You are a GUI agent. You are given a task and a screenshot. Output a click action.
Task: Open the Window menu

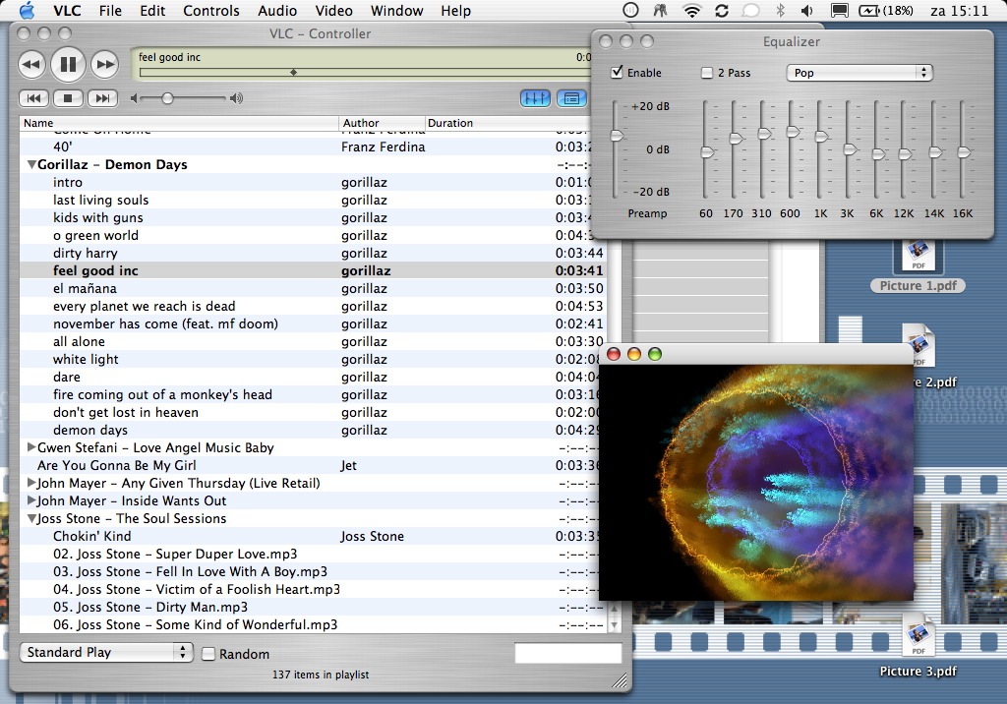(x=397, y=10)
